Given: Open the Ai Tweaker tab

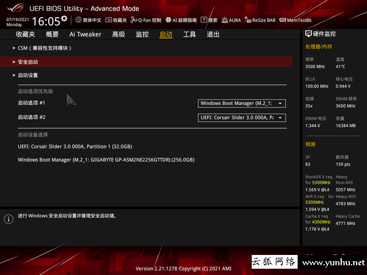Looking at the screenshot, I should (x=85, y=34).
